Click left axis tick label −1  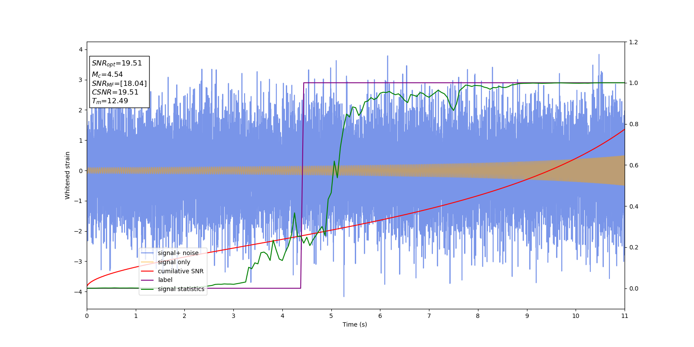click(79, 201)
